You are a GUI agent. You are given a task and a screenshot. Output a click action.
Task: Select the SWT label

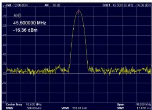click(x=120, y=108)
